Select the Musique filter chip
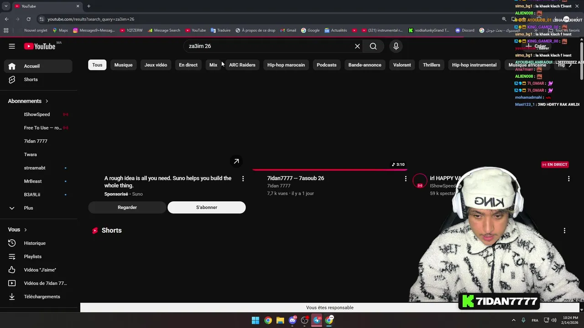Screen dimensions: 584x328 pyautogui.click(x=123, y=65)
